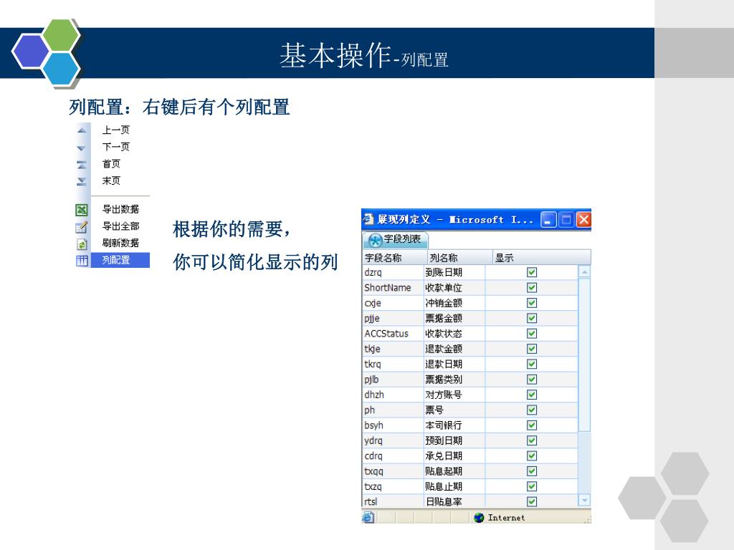Uncheck display for pjje 票据金额
The height and width of the screenshot is (550, 734).
[x=532, y=318]
